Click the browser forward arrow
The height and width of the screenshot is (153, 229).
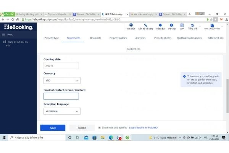(x=8, y=20)
